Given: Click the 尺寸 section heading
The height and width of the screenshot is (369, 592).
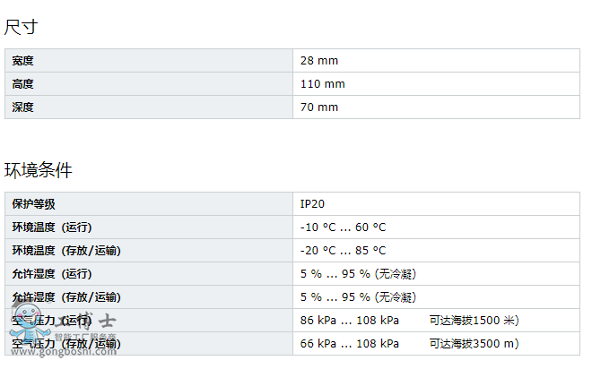Looking at the screenshot, I should (x=22, y=27).
